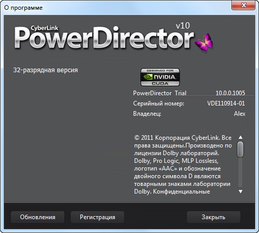Image resolution: width=259 pixels, height=233 pixels.
Task: Click the Серийный номер label
Action: click(159, 103)
